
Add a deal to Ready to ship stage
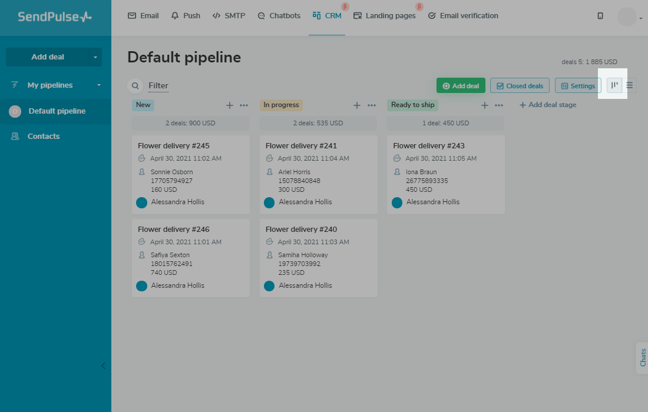click(x=485, y=105)
